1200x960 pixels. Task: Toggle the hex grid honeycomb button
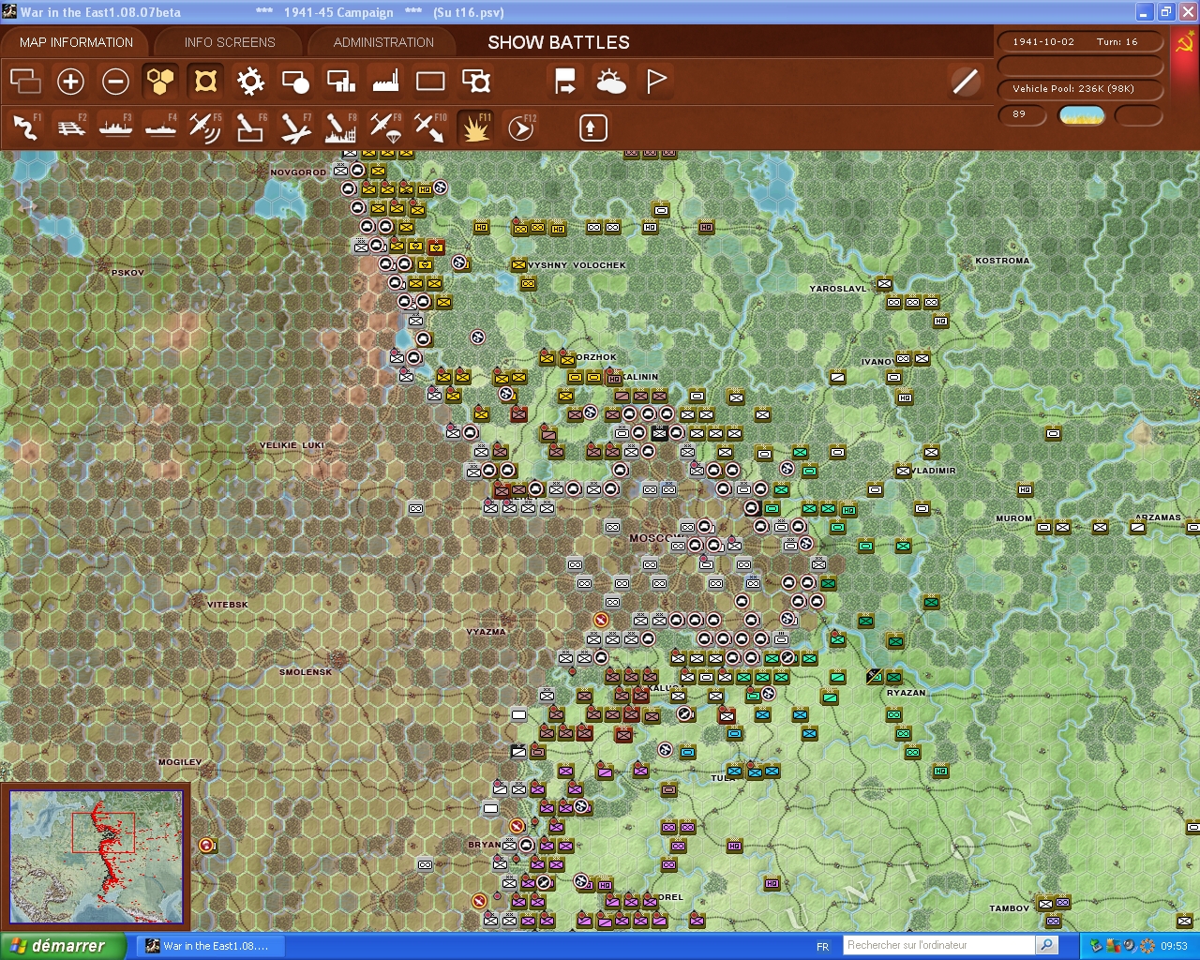point(160,82)
